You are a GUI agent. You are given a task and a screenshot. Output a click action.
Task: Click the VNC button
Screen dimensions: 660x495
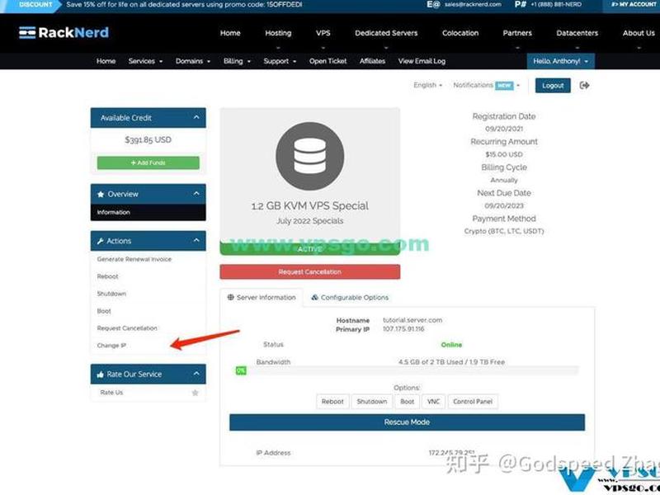434,402
